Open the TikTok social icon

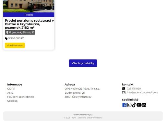click(x=134, y=105)
